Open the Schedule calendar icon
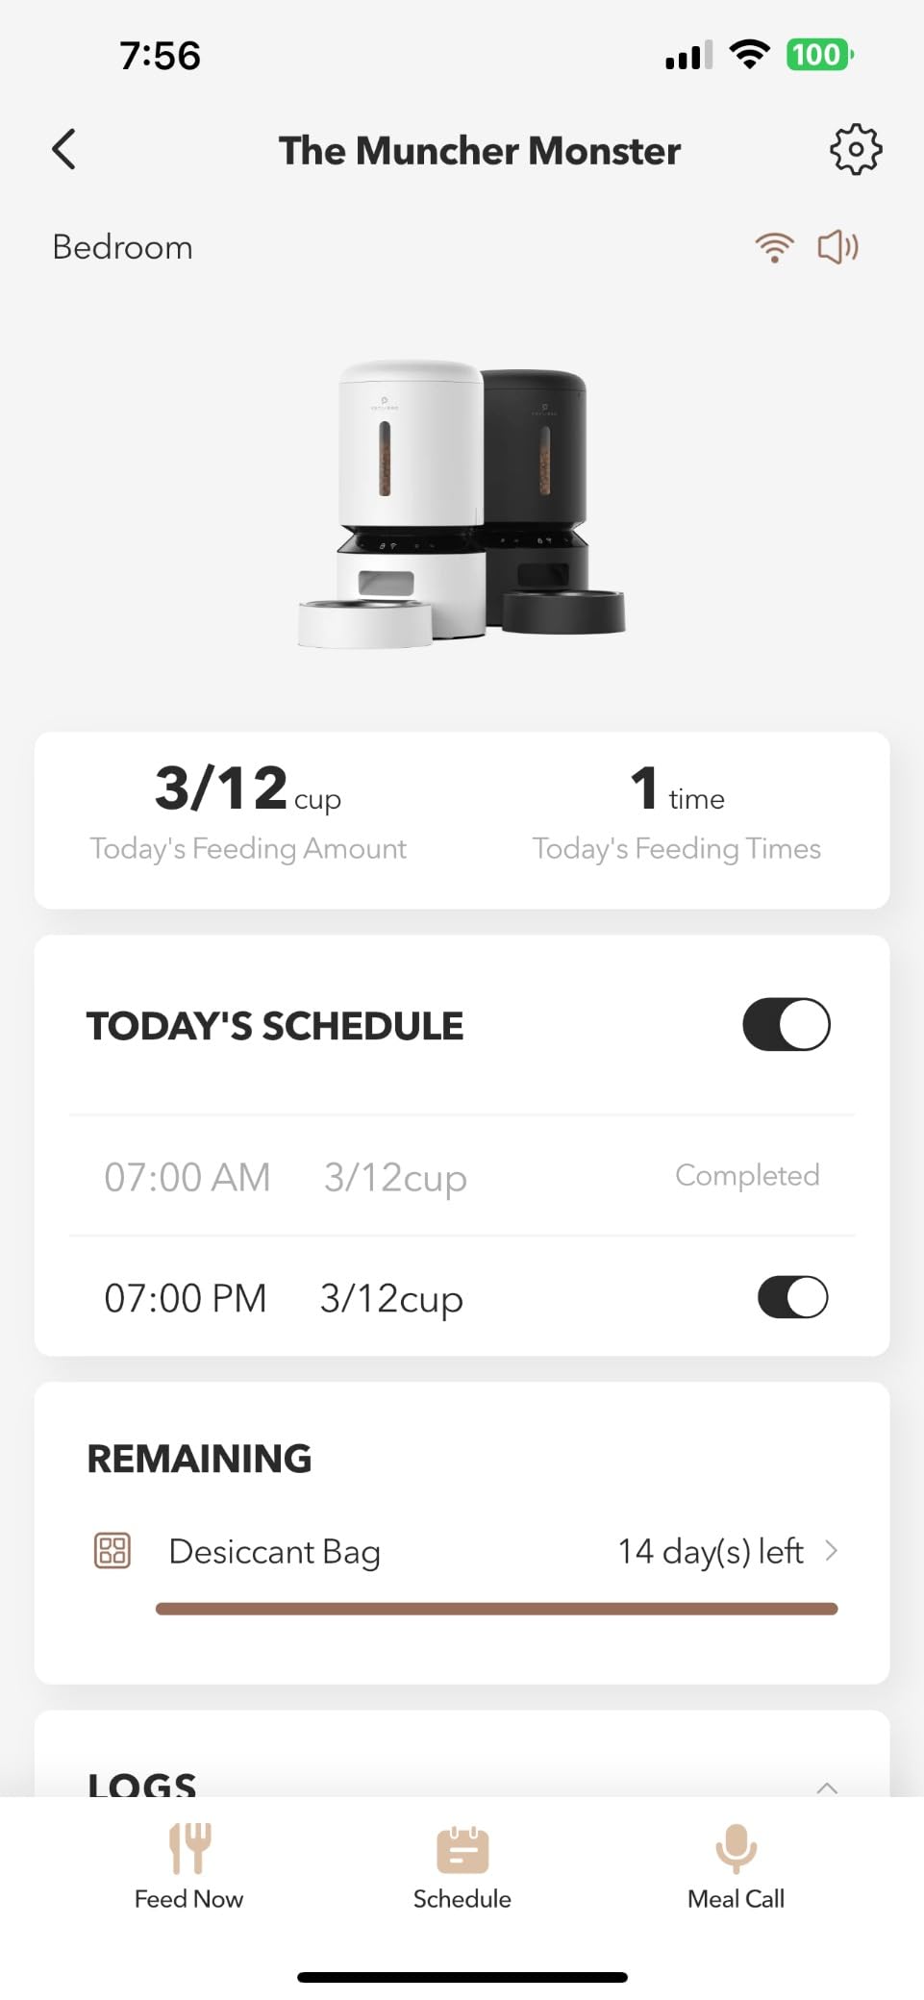The height and width of the screenshot is (2000, 924). coord(462,1850)
